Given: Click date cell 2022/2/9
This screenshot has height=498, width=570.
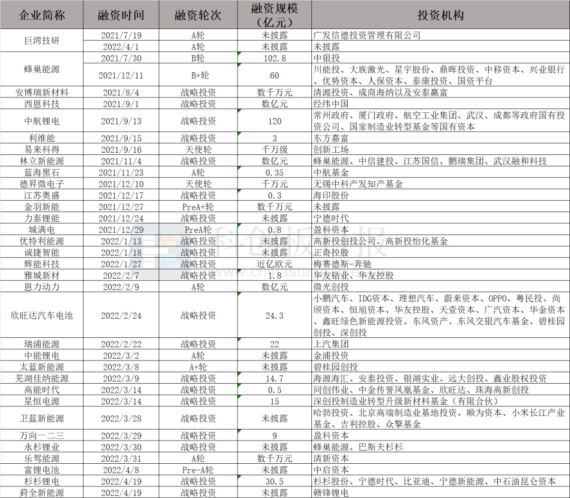Looking at the screenshot, I should 121,287.
